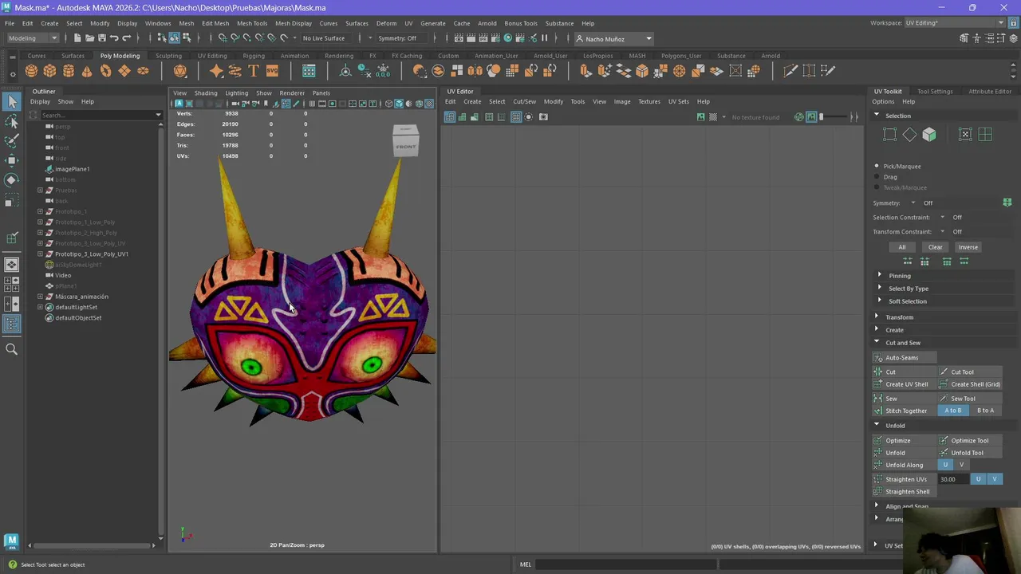Click the Create UV Shell button
1021x574 pixels.
(906, 384)
